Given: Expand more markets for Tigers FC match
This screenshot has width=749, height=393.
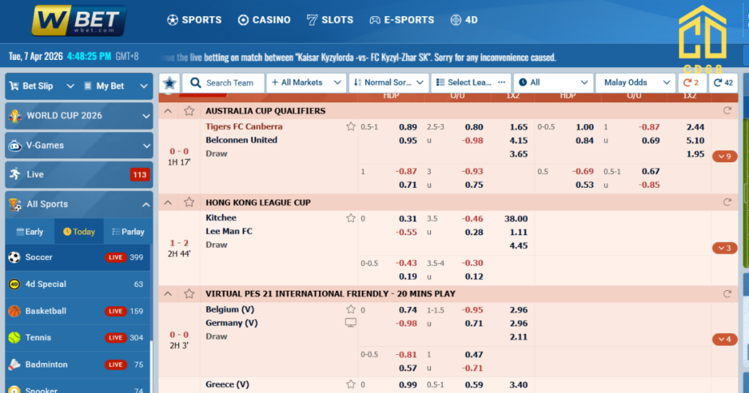Looking at the screenshot, I should (x=725, y=156).
